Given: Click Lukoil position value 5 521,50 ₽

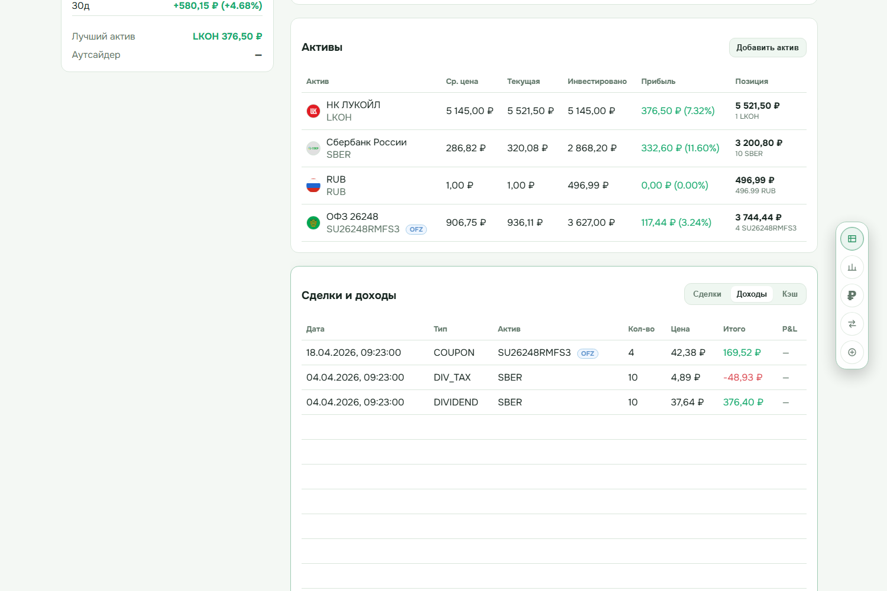Looking at the screenshot, I should (x=757, y=106).
